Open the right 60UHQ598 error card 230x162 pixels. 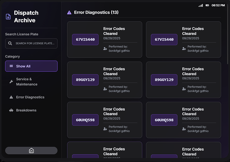(183, 120)
